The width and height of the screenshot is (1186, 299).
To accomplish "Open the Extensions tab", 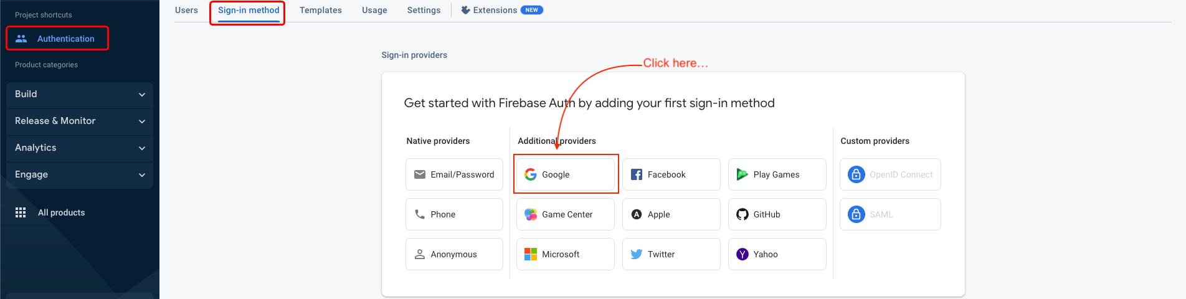I will click(495, 10).
